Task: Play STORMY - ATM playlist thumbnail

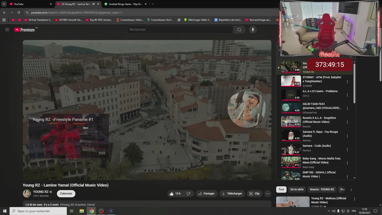Action: [x=291, y=81]
